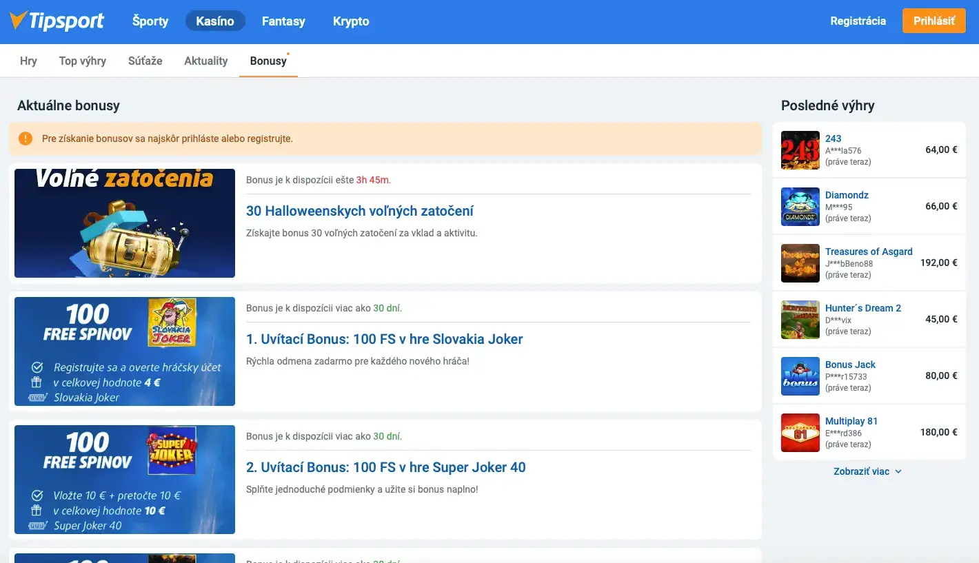Switch to the Hry tab
Screen dimensions: 979x563
coord(28,61)
